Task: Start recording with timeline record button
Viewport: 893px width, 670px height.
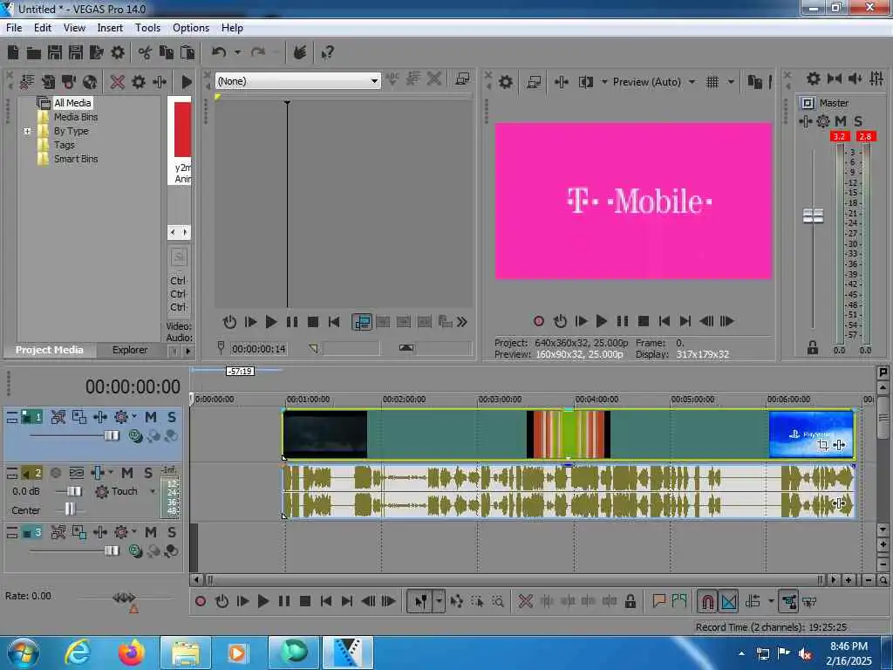Action: 201,601
